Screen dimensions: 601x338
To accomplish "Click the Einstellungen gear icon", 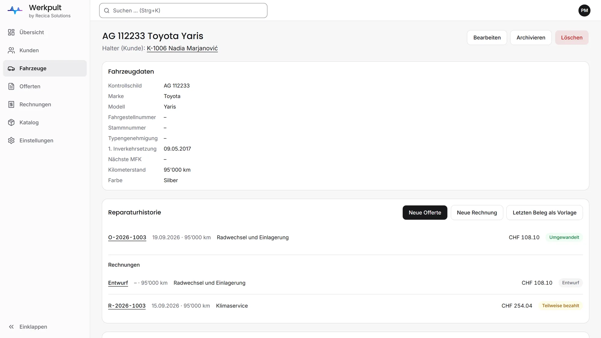I will (x=11, y=140).
